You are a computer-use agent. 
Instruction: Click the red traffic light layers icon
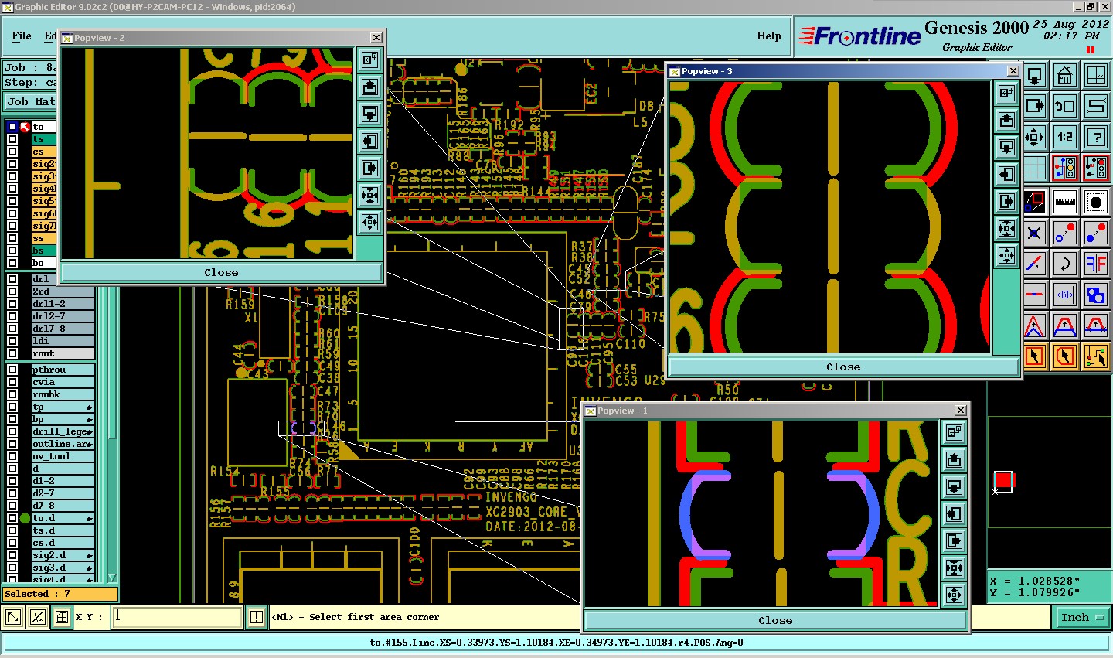point(1096,168)
